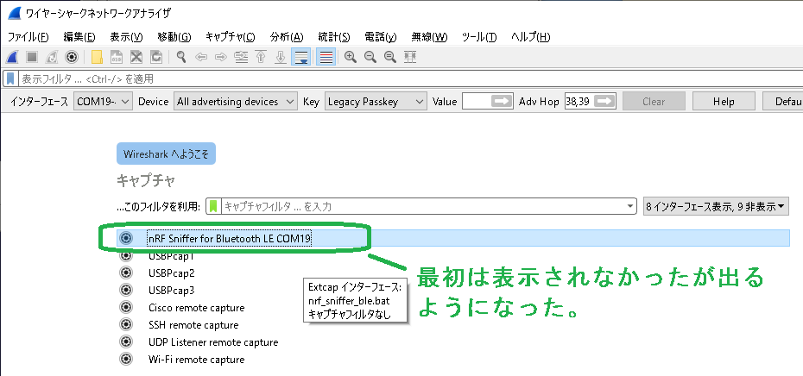The width and height of the screenshot is (803, 376).
Task: Open capture filter history dropdown arrow
Action: click(630, 206)
